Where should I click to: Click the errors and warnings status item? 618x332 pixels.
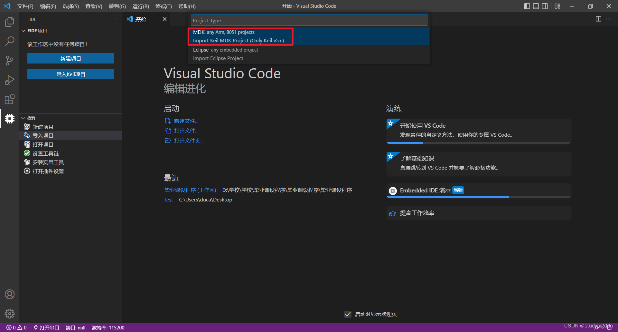pyautogui.click(x=16, y=328)
